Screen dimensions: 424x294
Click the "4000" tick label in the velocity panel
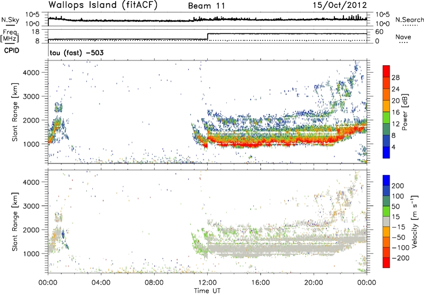[31, 182]
